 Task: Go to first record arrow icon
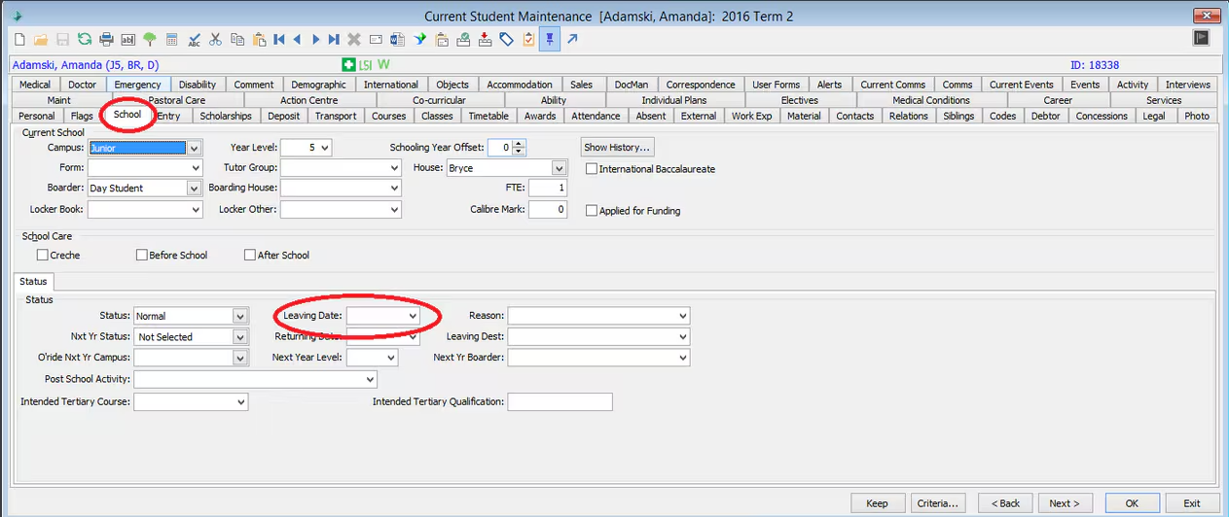pos(278,40)
